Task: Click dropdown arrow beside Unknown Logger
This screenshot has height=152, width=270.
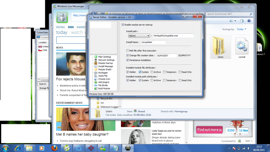Action: [x=120, y=107]
